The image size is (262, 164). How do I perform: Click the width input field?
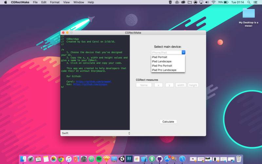(x=181, y=85)
